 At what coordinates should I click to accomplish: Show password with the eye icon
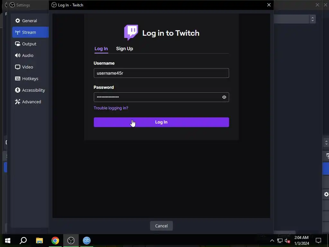224,97
